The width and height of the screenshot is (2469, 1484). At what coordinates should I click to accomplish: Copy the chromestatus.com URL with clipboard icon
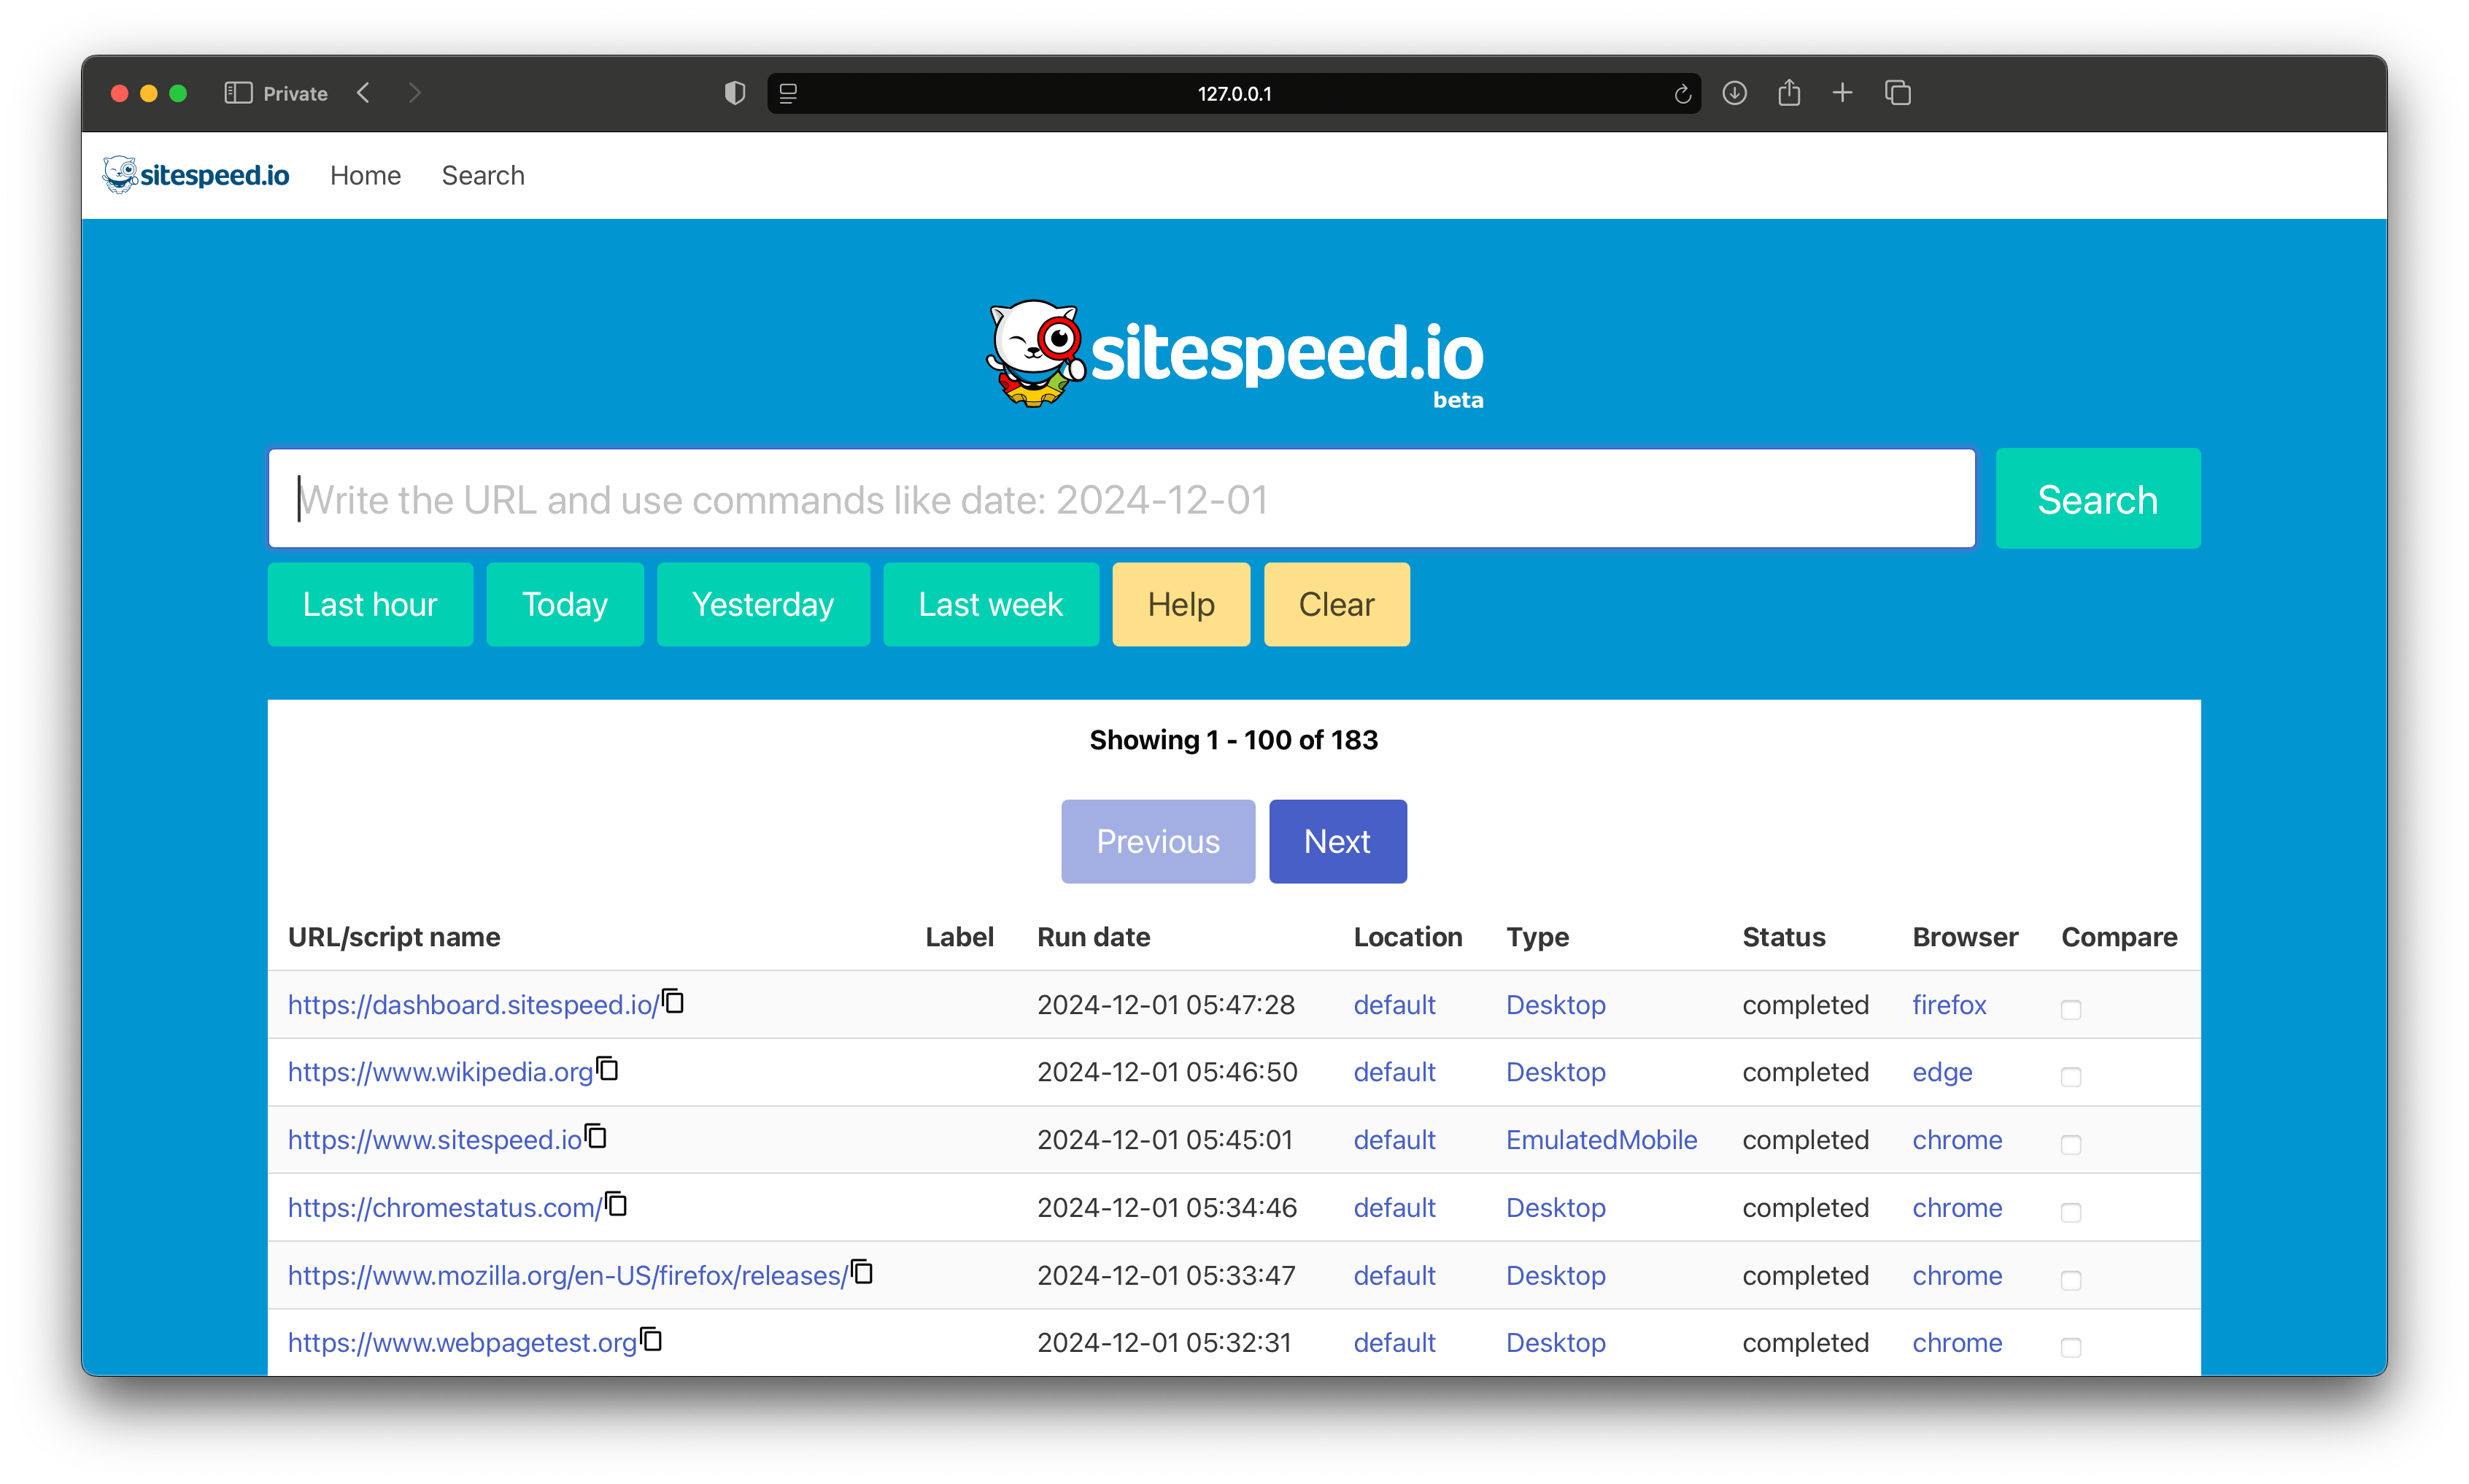tap(617, 1204)
